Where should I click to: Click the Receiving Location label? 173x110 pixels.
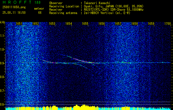64,6
